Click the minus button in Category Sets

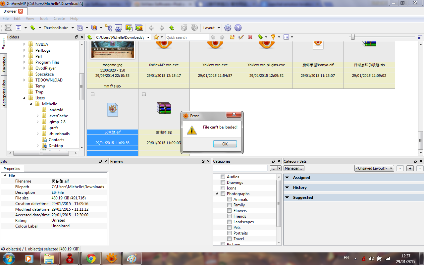click(x=400, y=168)
